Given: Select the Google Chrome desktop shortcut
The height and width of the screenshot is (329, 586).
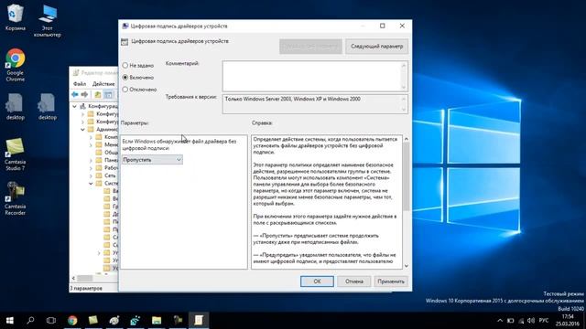Looking at the screenshot, I should point(16,65).
